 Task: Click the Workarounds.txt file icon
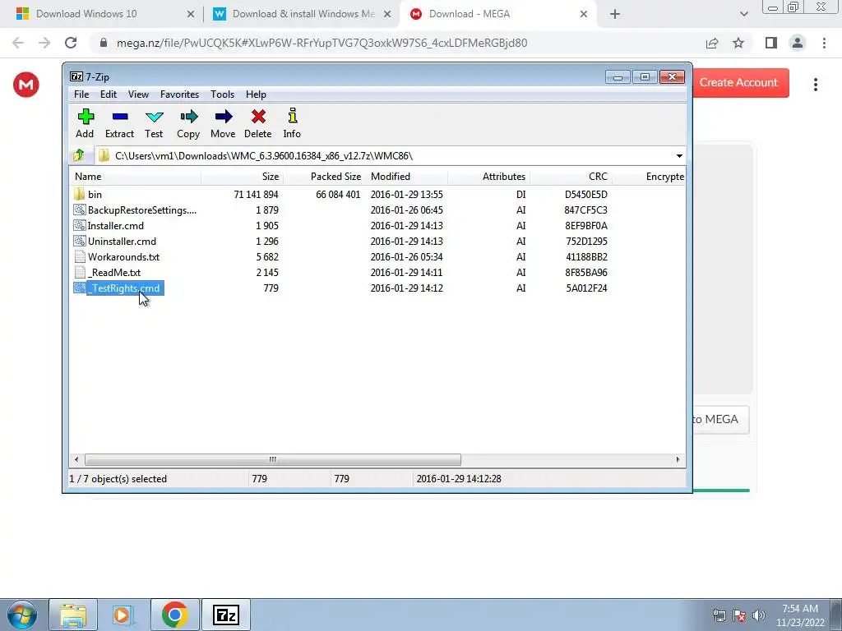[x=80, y=256]
